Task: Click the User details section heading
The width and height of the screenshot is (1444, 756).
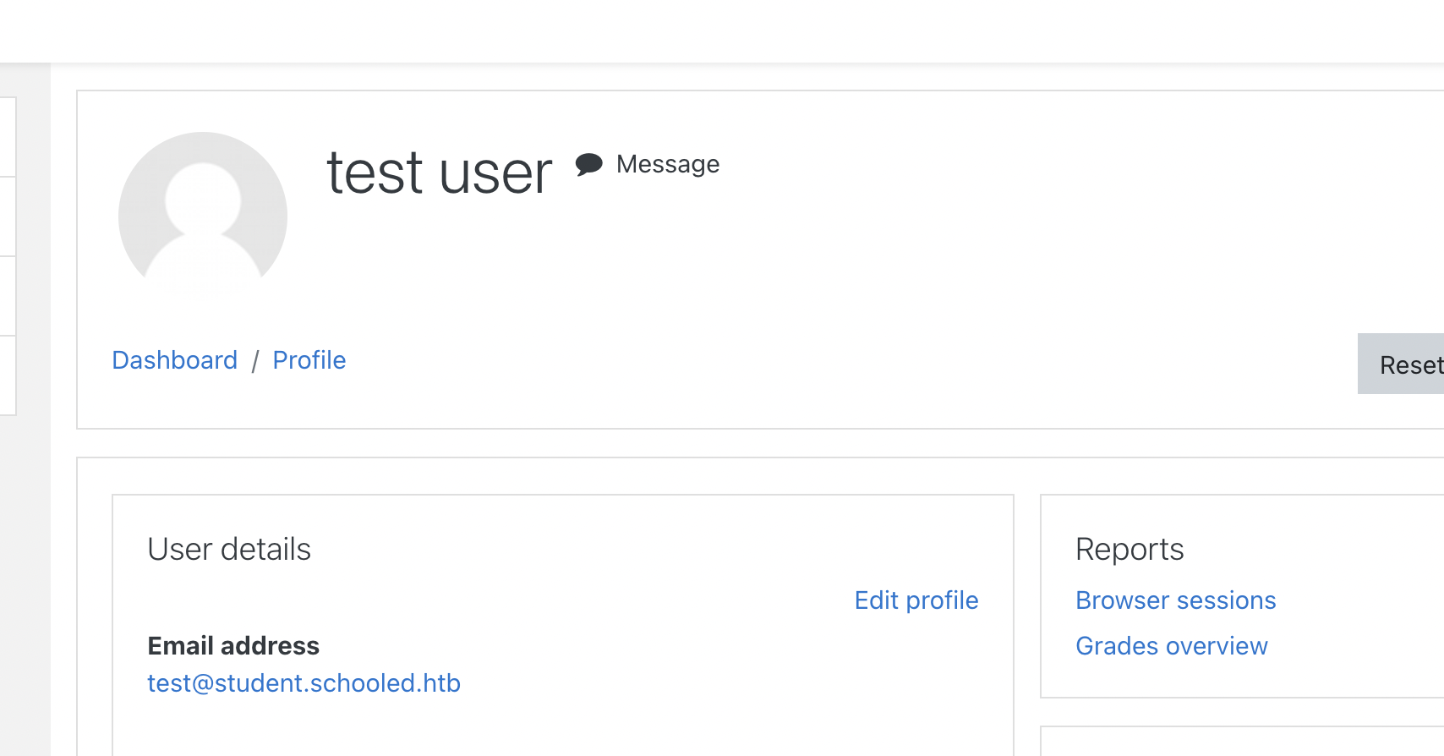Action: (x=229, y=550)
